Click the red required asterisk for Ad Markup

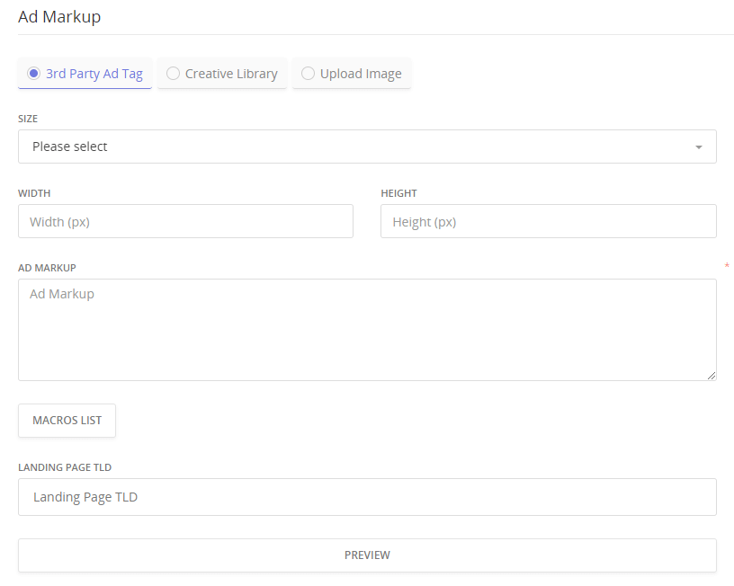tap(726, 266)
